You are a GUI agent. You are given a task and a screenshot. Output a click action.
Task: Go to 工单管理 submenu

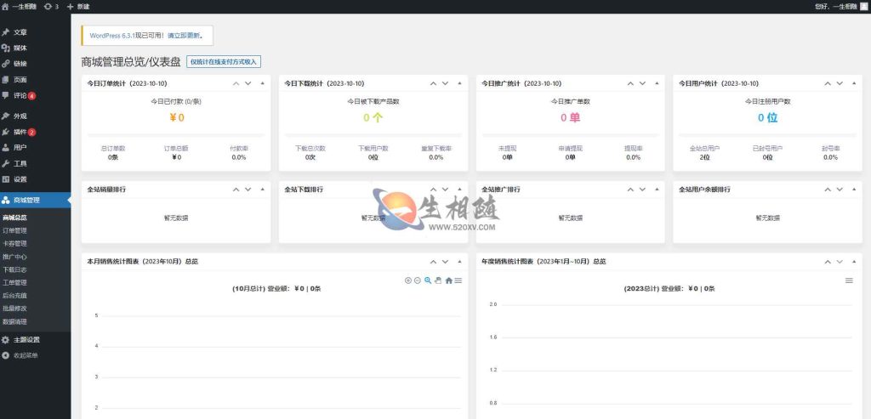point(14,282)
